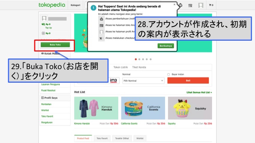This screenshot has width=255, height=143.
Task: Click the shop icon in tour list
Action: 101,25
